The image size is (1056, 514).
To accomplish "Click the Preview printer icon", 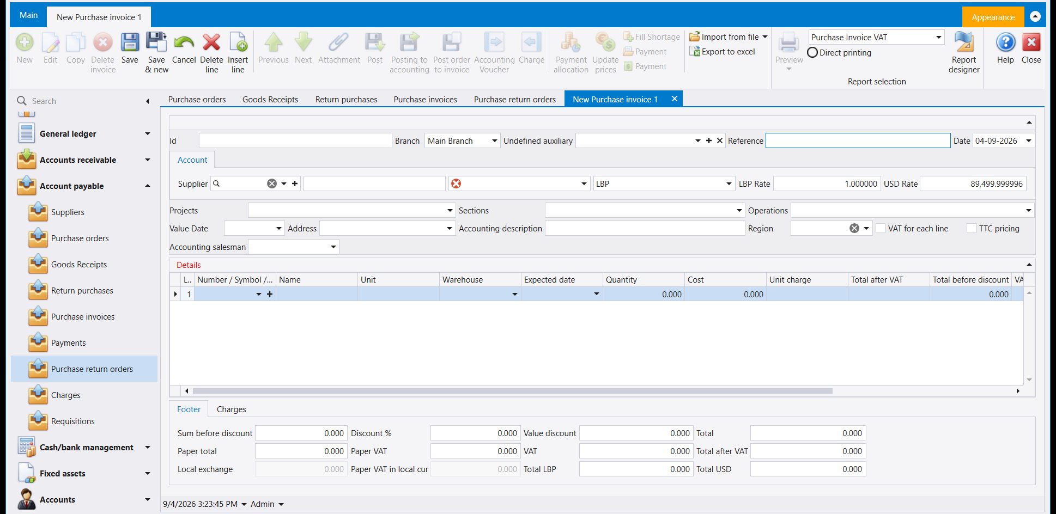I will click(x=788, y=42).
